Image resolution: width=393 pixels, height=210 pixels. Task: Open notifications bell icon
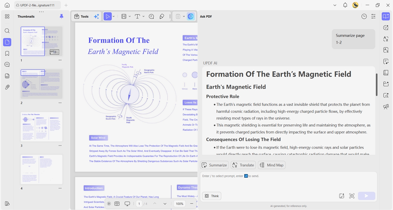tap(345, 5)
